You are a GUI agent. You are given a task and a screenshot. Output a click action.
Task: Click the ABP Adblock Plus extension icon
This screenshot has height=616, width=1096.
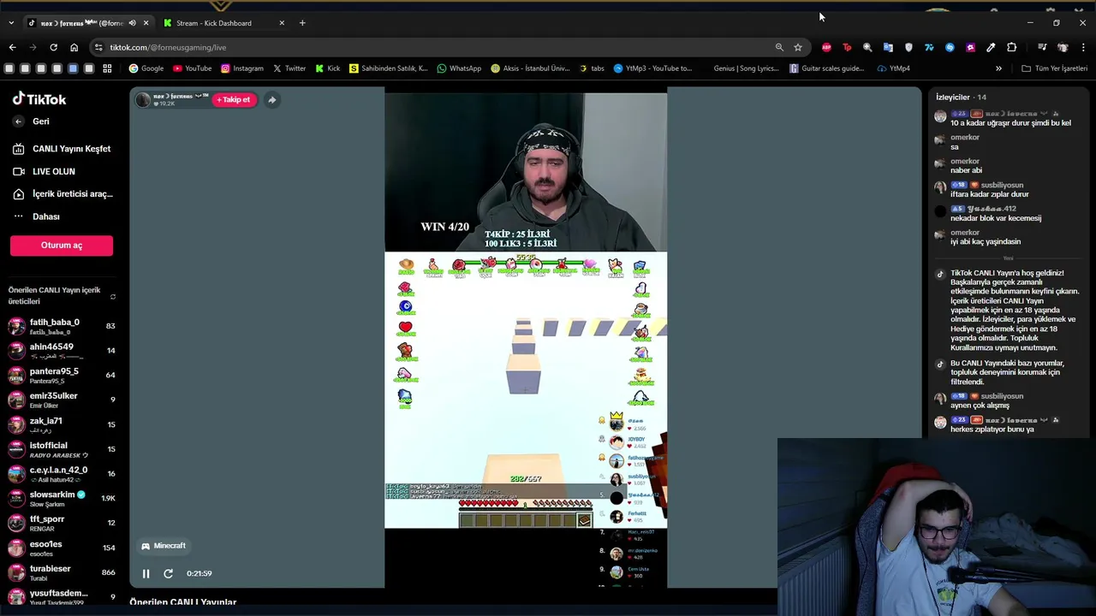(826, 47)
